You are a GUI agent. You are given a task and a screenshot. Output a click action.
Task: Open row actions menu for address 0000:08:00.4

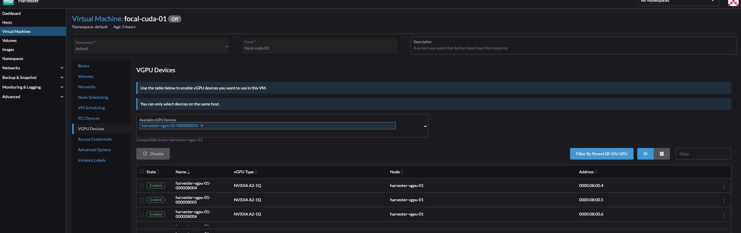[724, 187]
